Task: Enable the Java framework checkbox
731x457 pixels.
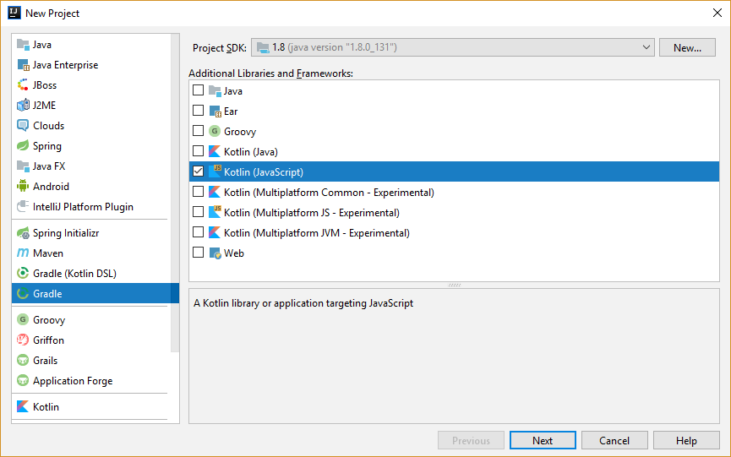Action: tap(198, 90)
